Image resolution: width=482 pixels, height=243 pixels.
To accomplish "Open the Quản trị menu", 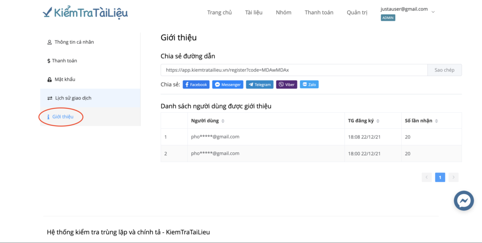I will [357, 13].
